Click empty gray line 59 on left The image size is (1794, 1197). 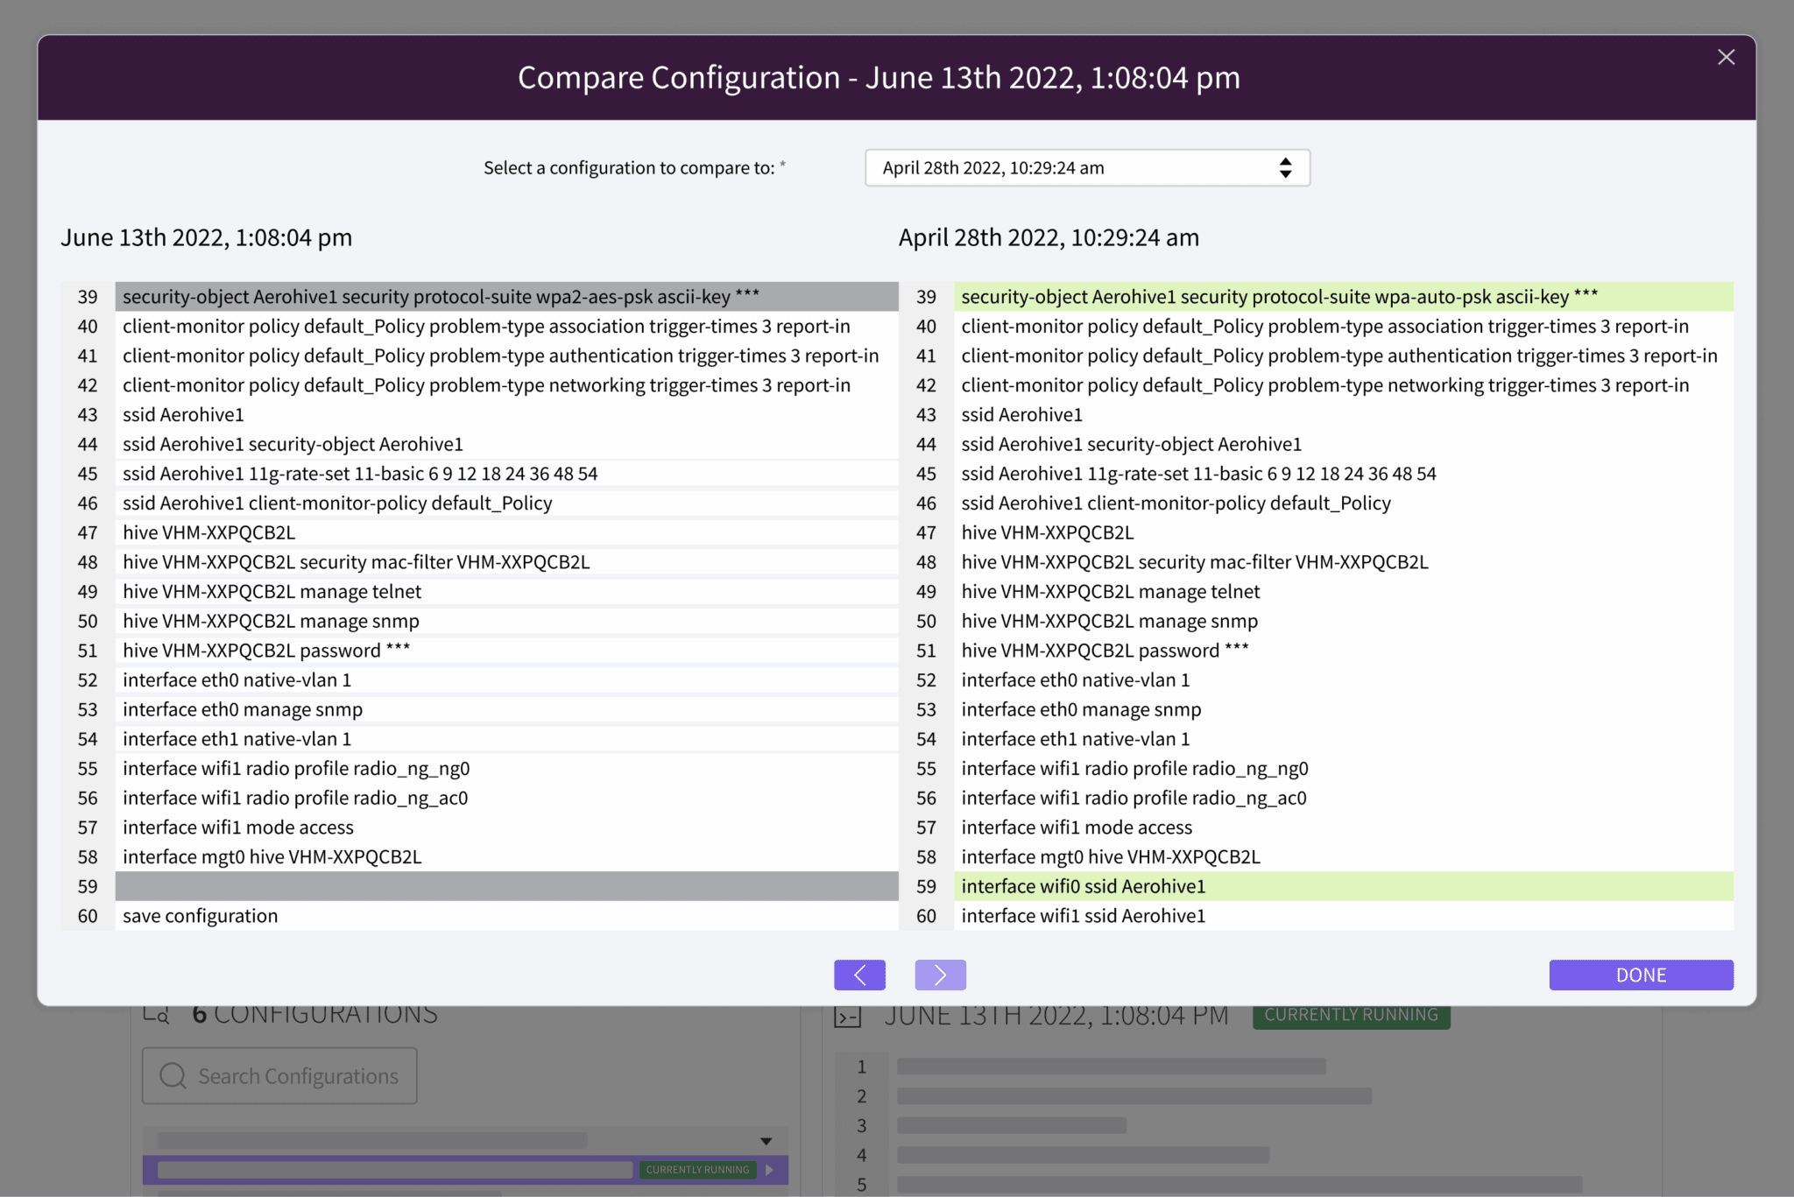tap(505, 886)
